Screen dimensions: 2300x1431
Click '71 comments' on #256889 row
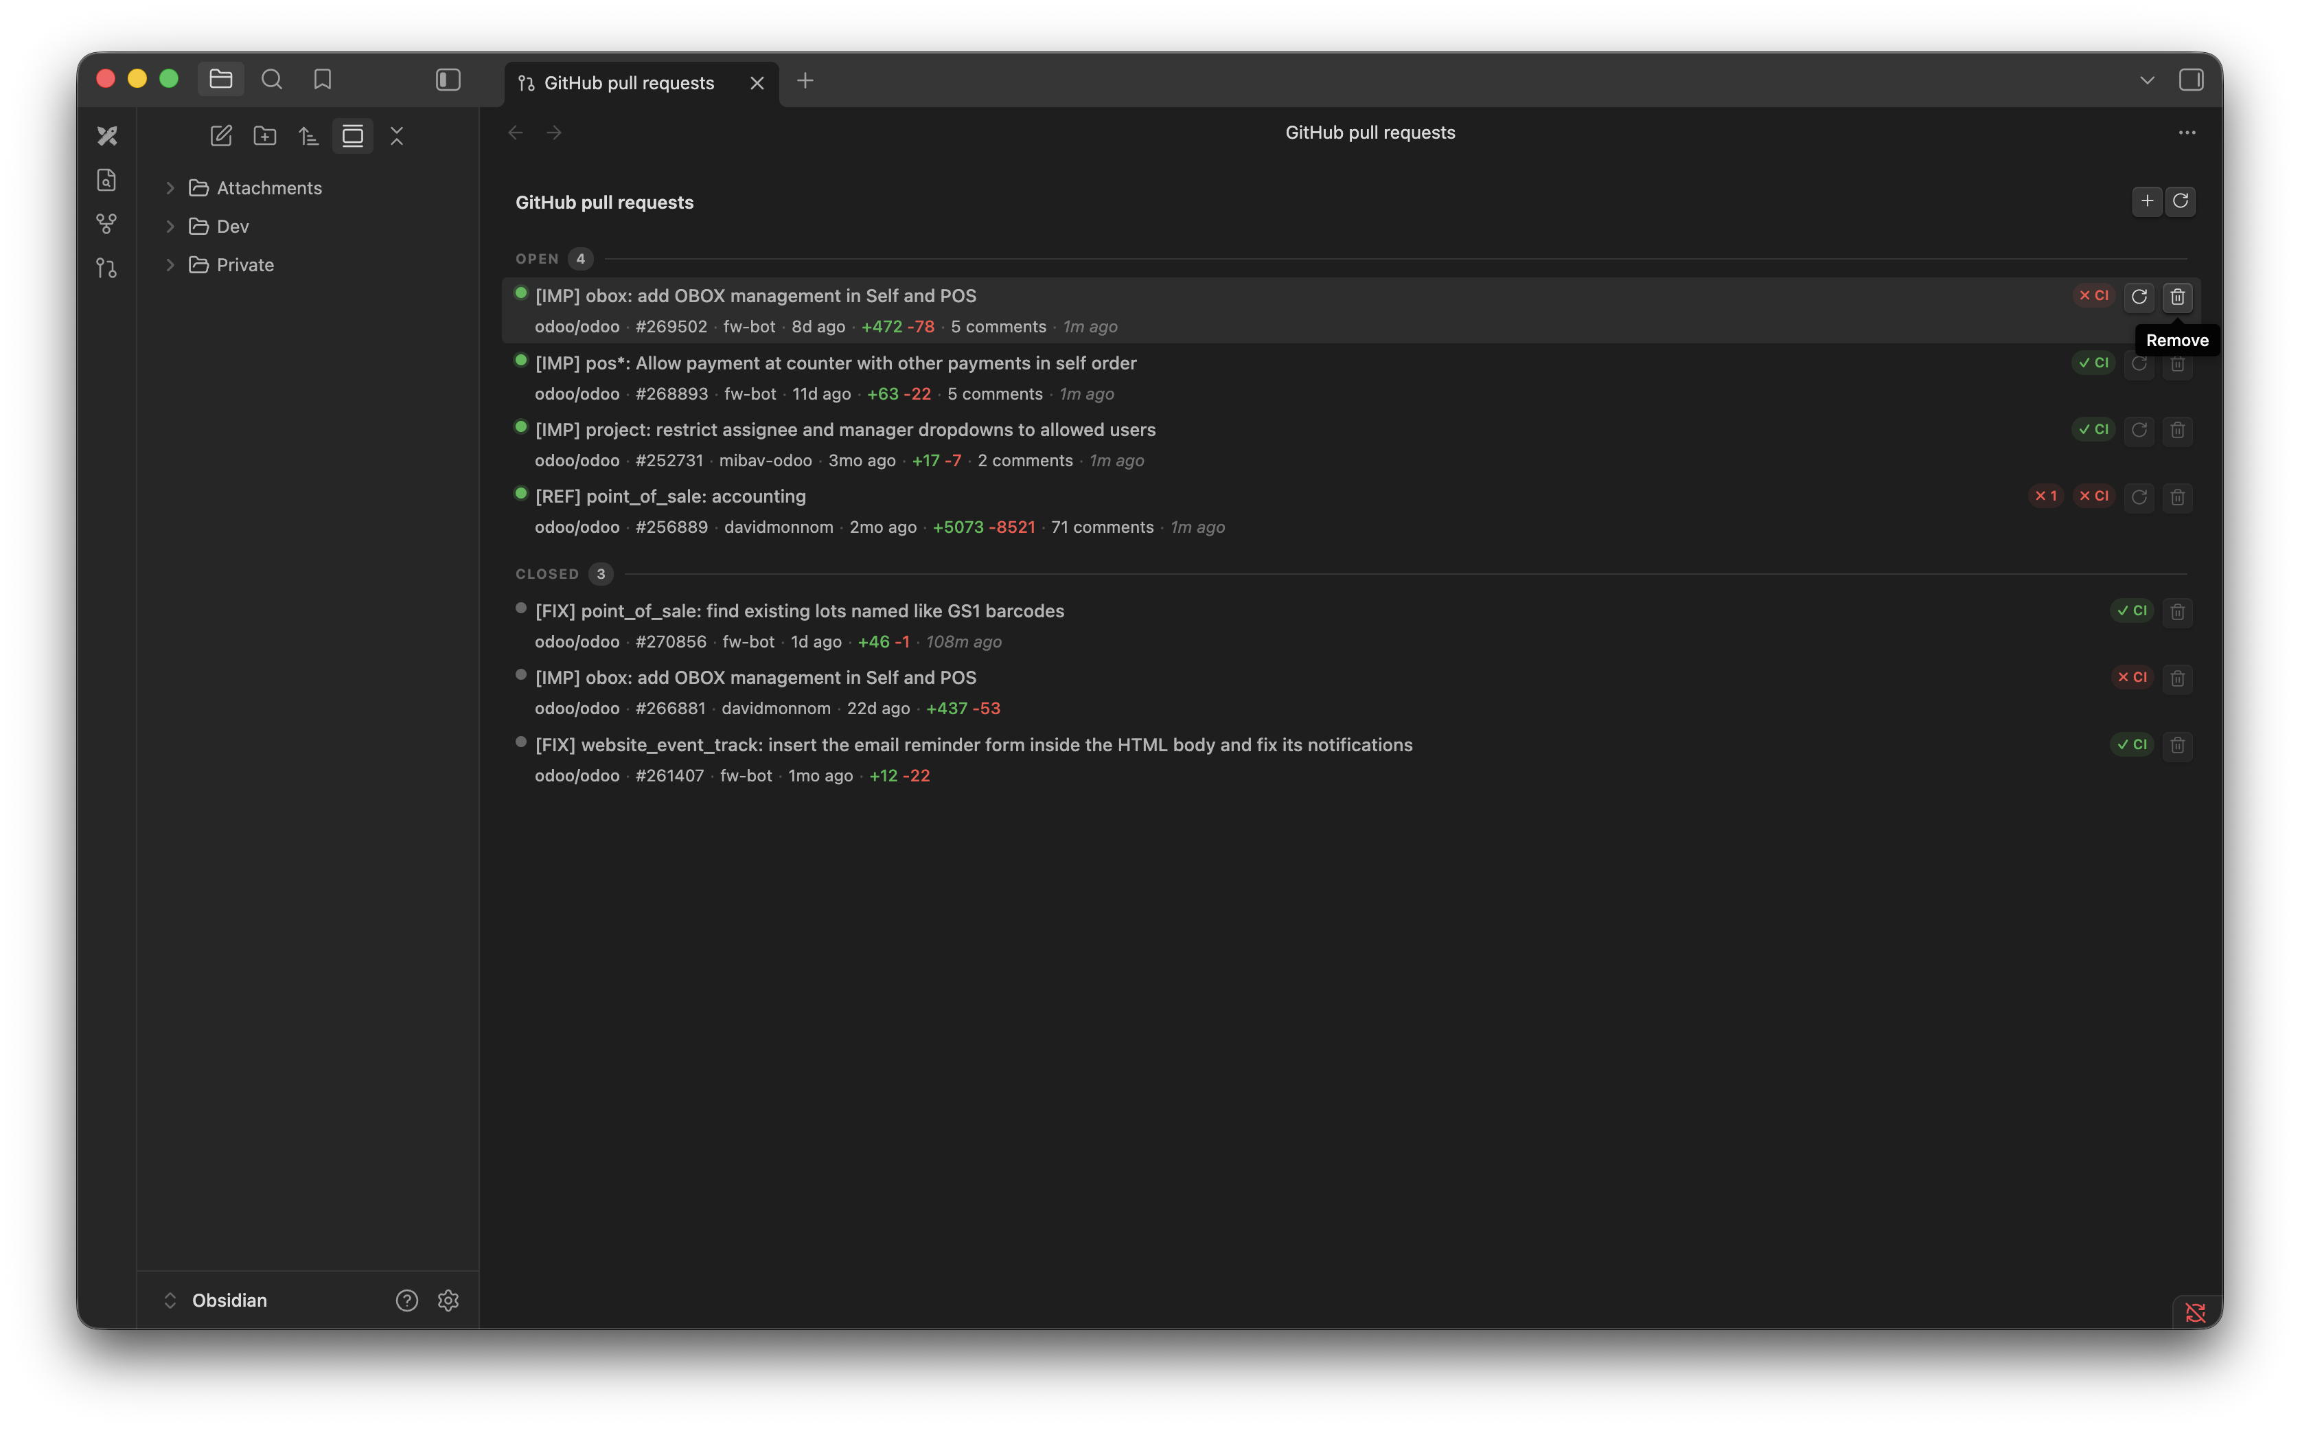1102,527
